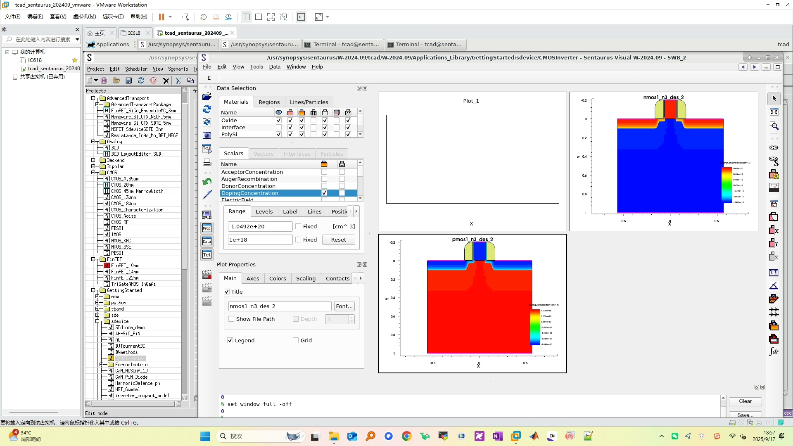Switch to the Axes tab
This screenshot has height=446, width=793.
pos(253,278)
